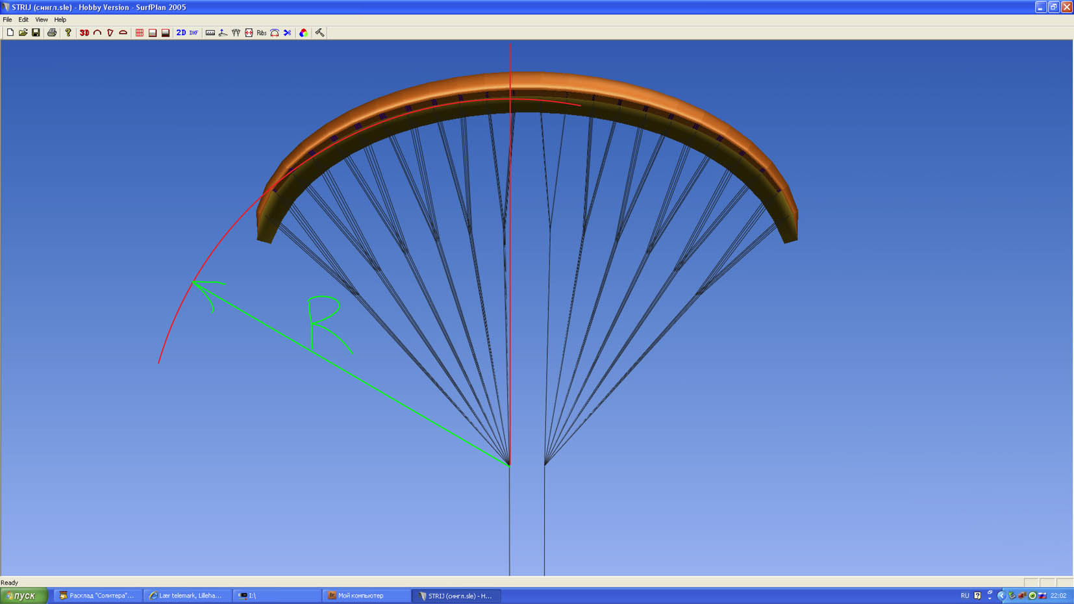Open the color wheel picker
The height and width of the screenshot is (604, 1074).
303,32
